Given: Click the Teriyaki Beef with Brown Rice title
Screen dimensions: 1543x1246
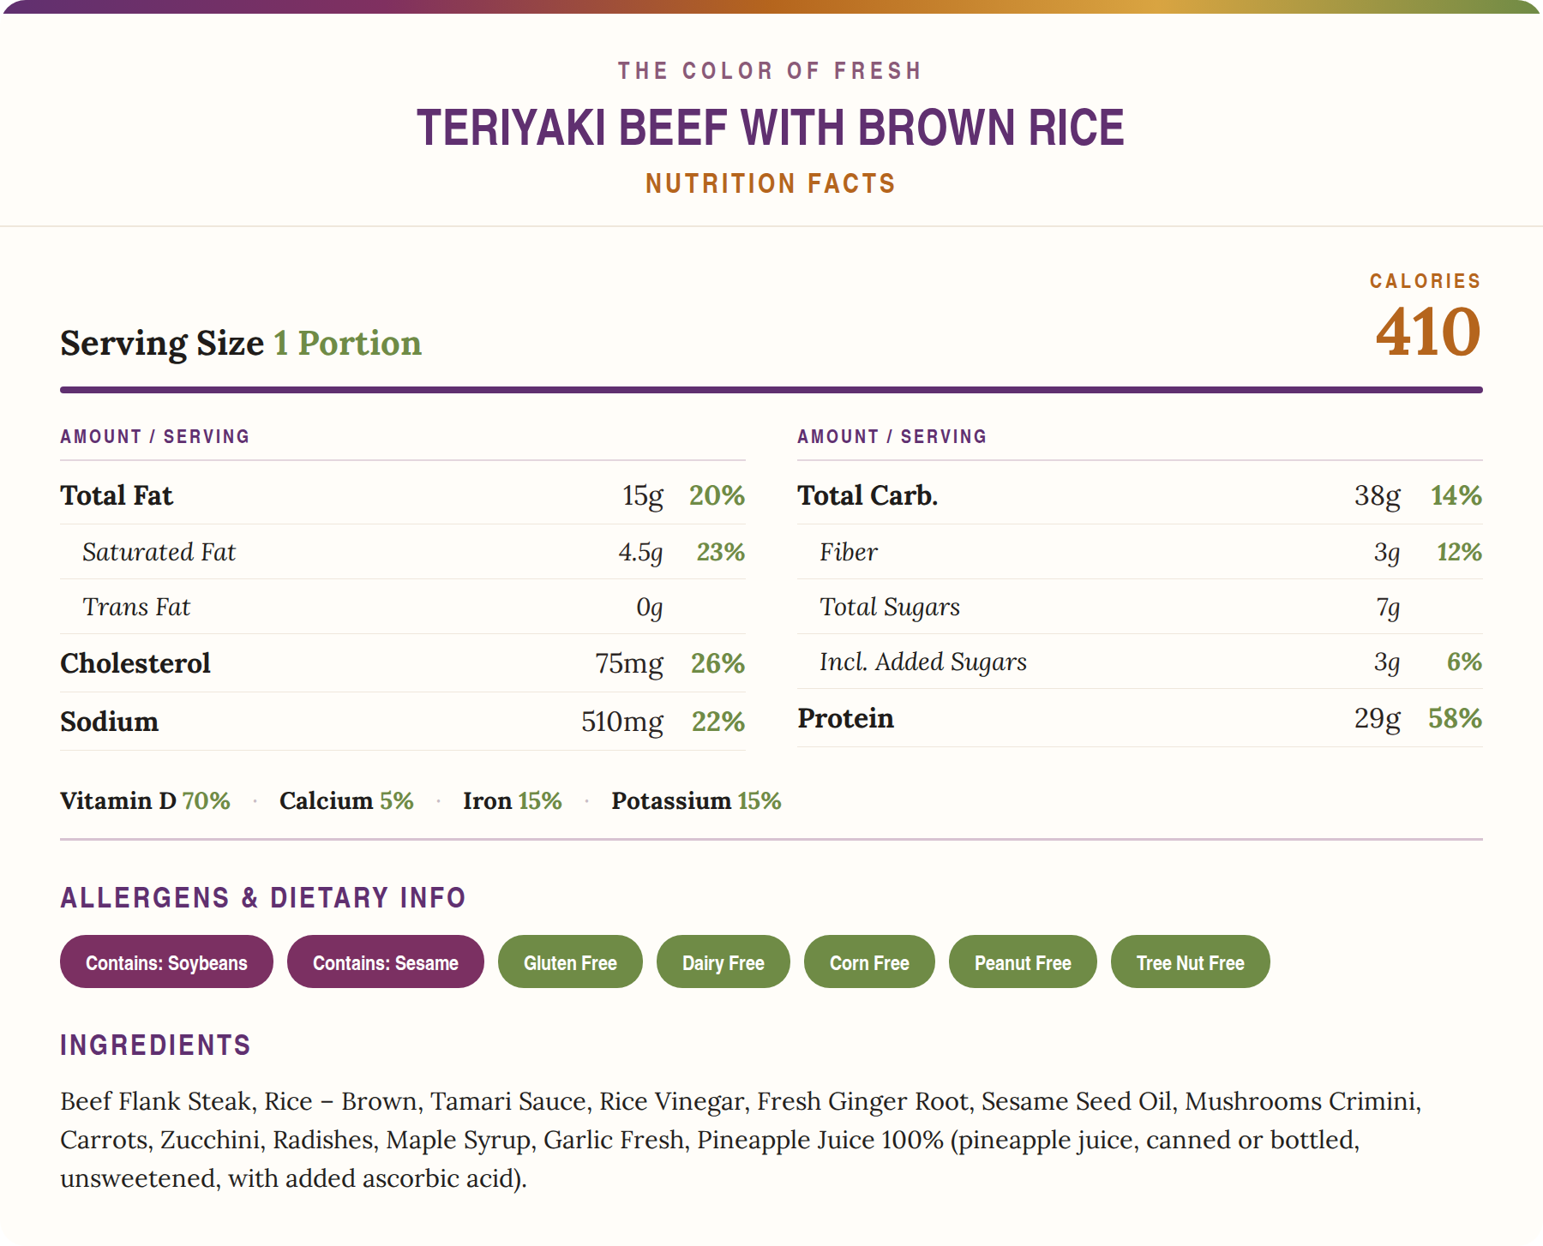Looking at the screenshot, I should 771,128.
